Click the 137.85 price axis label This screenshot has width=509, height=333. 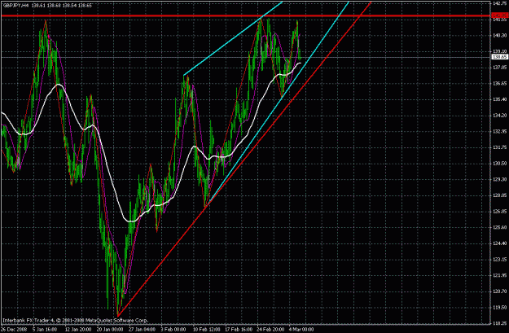coord(500,68)
